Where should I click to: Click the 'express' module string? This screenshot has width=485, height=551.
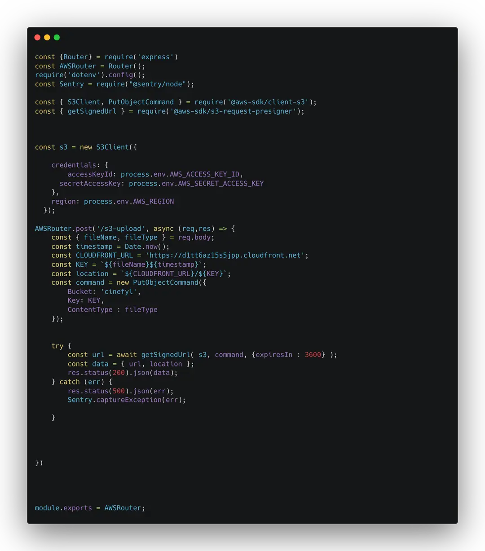click(155, 57)
